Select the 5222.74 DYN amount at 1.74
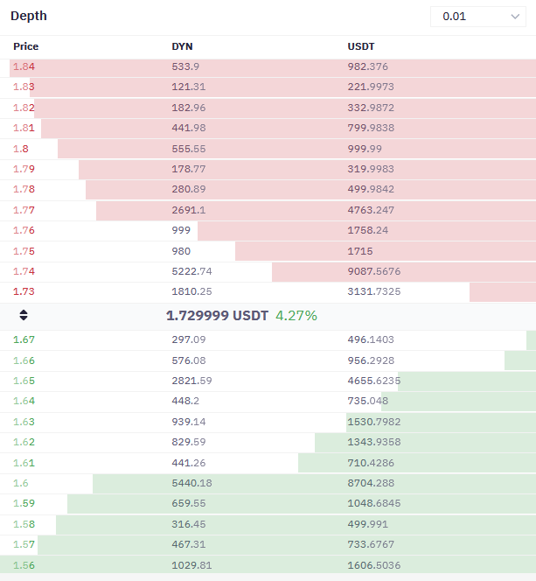Screen dimensions: 536x581 (x=191, y=271)
